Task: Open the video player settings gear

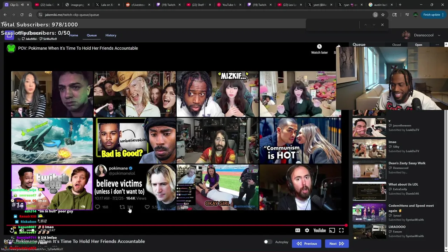Action: coord(307,230)
